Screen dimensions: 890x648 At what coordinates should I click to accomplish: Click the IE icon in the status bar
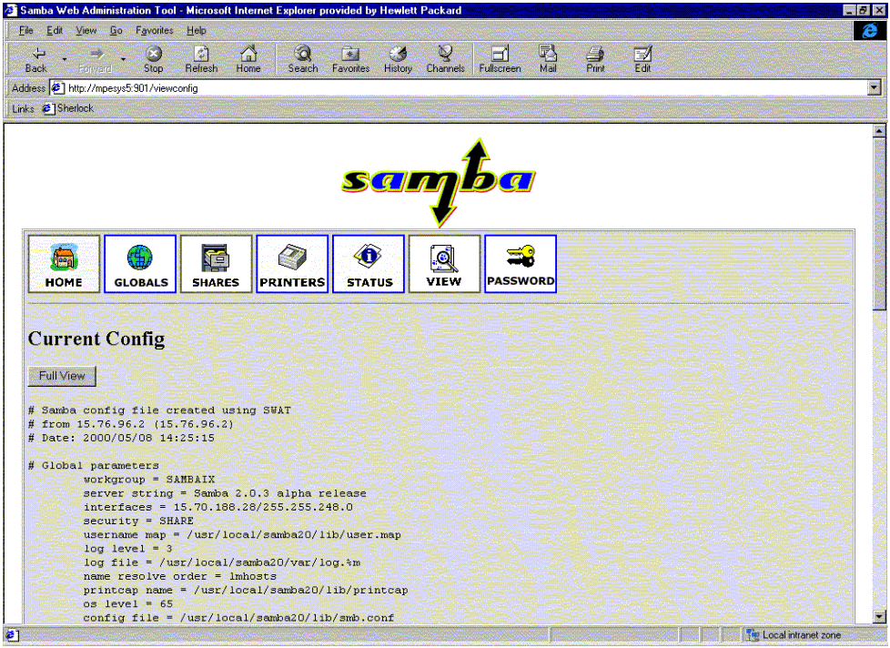click(11, 635)
